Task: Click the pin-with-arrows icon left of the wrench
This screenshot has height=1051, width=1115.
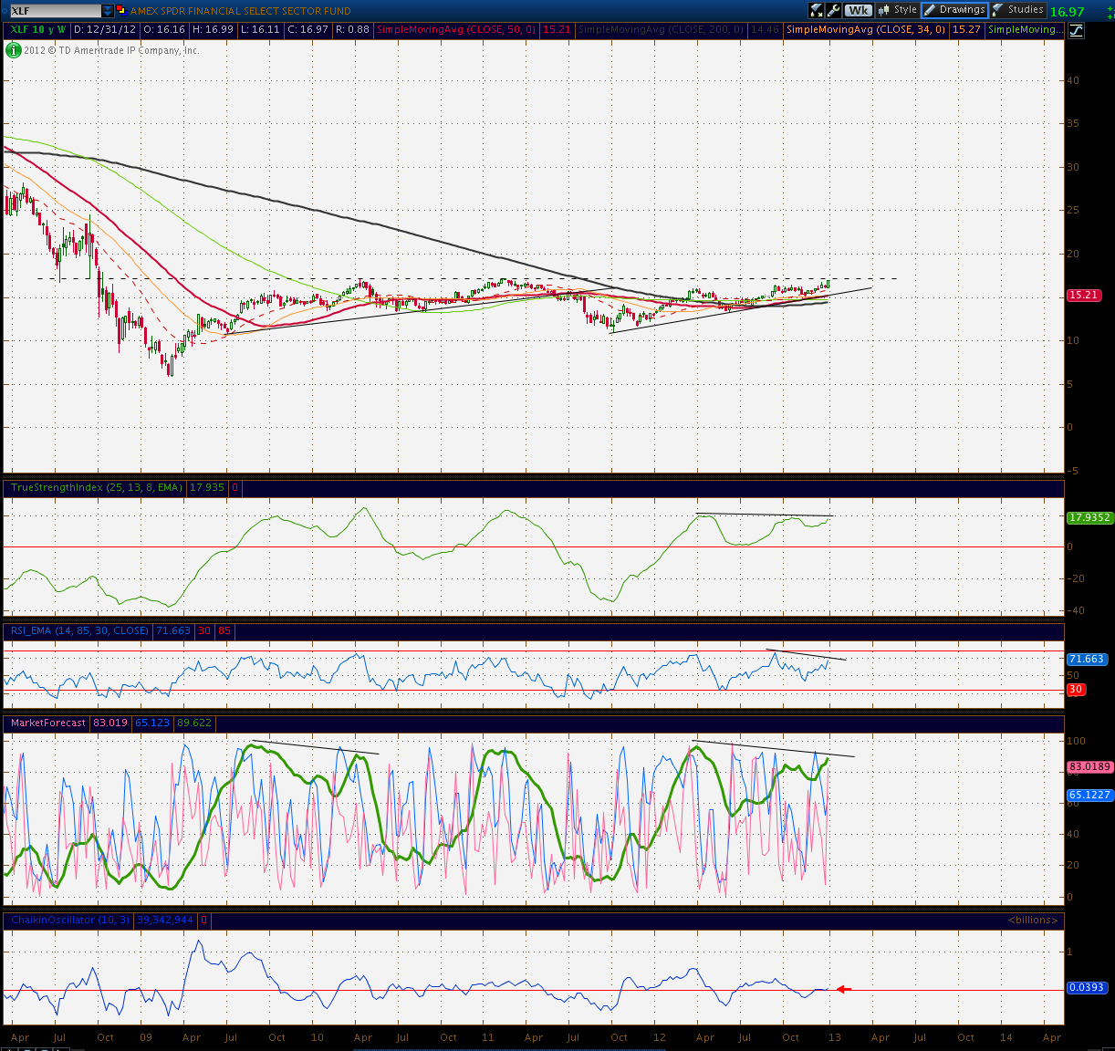Action: (817, 10)
